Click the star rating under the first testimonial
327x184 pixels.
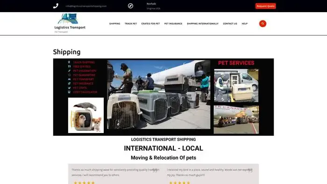click(x=84, y=183)
